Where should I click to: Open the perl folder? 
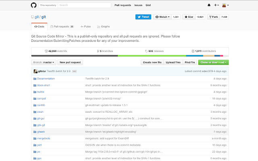[40, 145]
